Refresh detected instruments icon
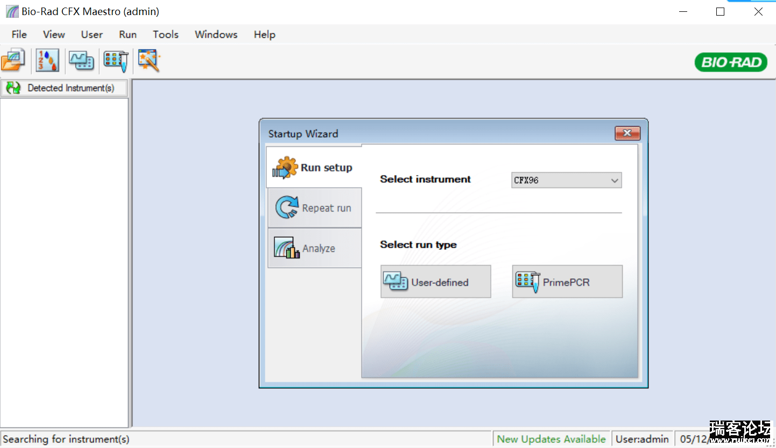Screen dimensions: 776x448 [13, 88]
